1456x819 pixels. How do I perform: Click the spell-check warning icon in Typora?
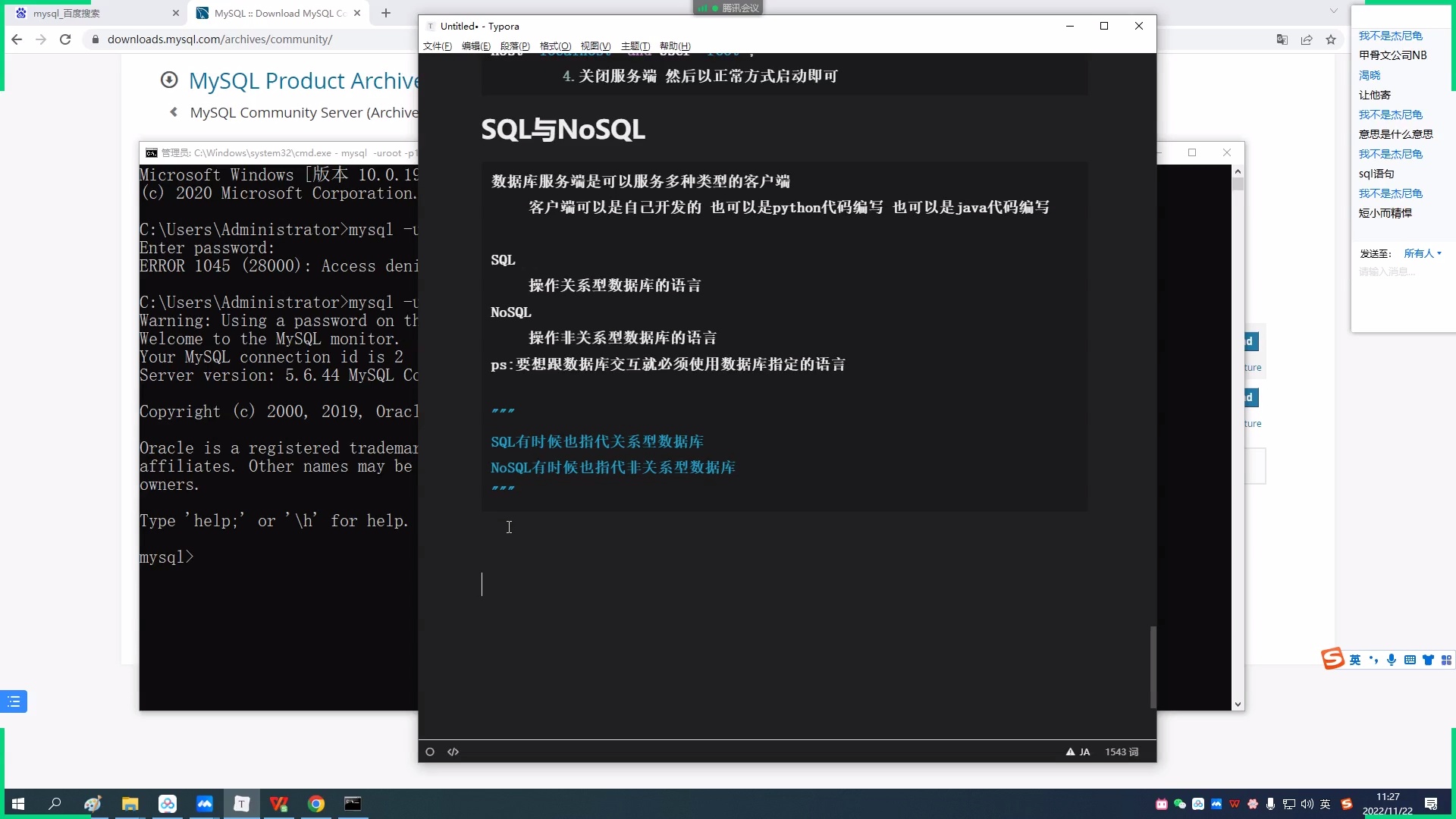click(x=1070, y=752)
